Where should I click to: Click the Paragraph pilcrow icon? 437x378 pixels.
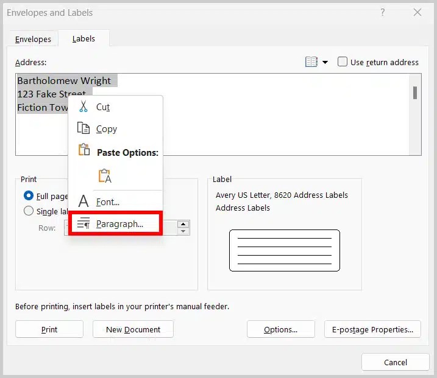coord(83,223)
